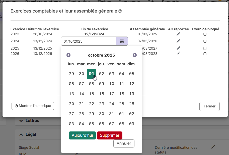Advance to next month in calendar
The height and width of the screenshot is (155, 229).
click(x=135, y=55)
